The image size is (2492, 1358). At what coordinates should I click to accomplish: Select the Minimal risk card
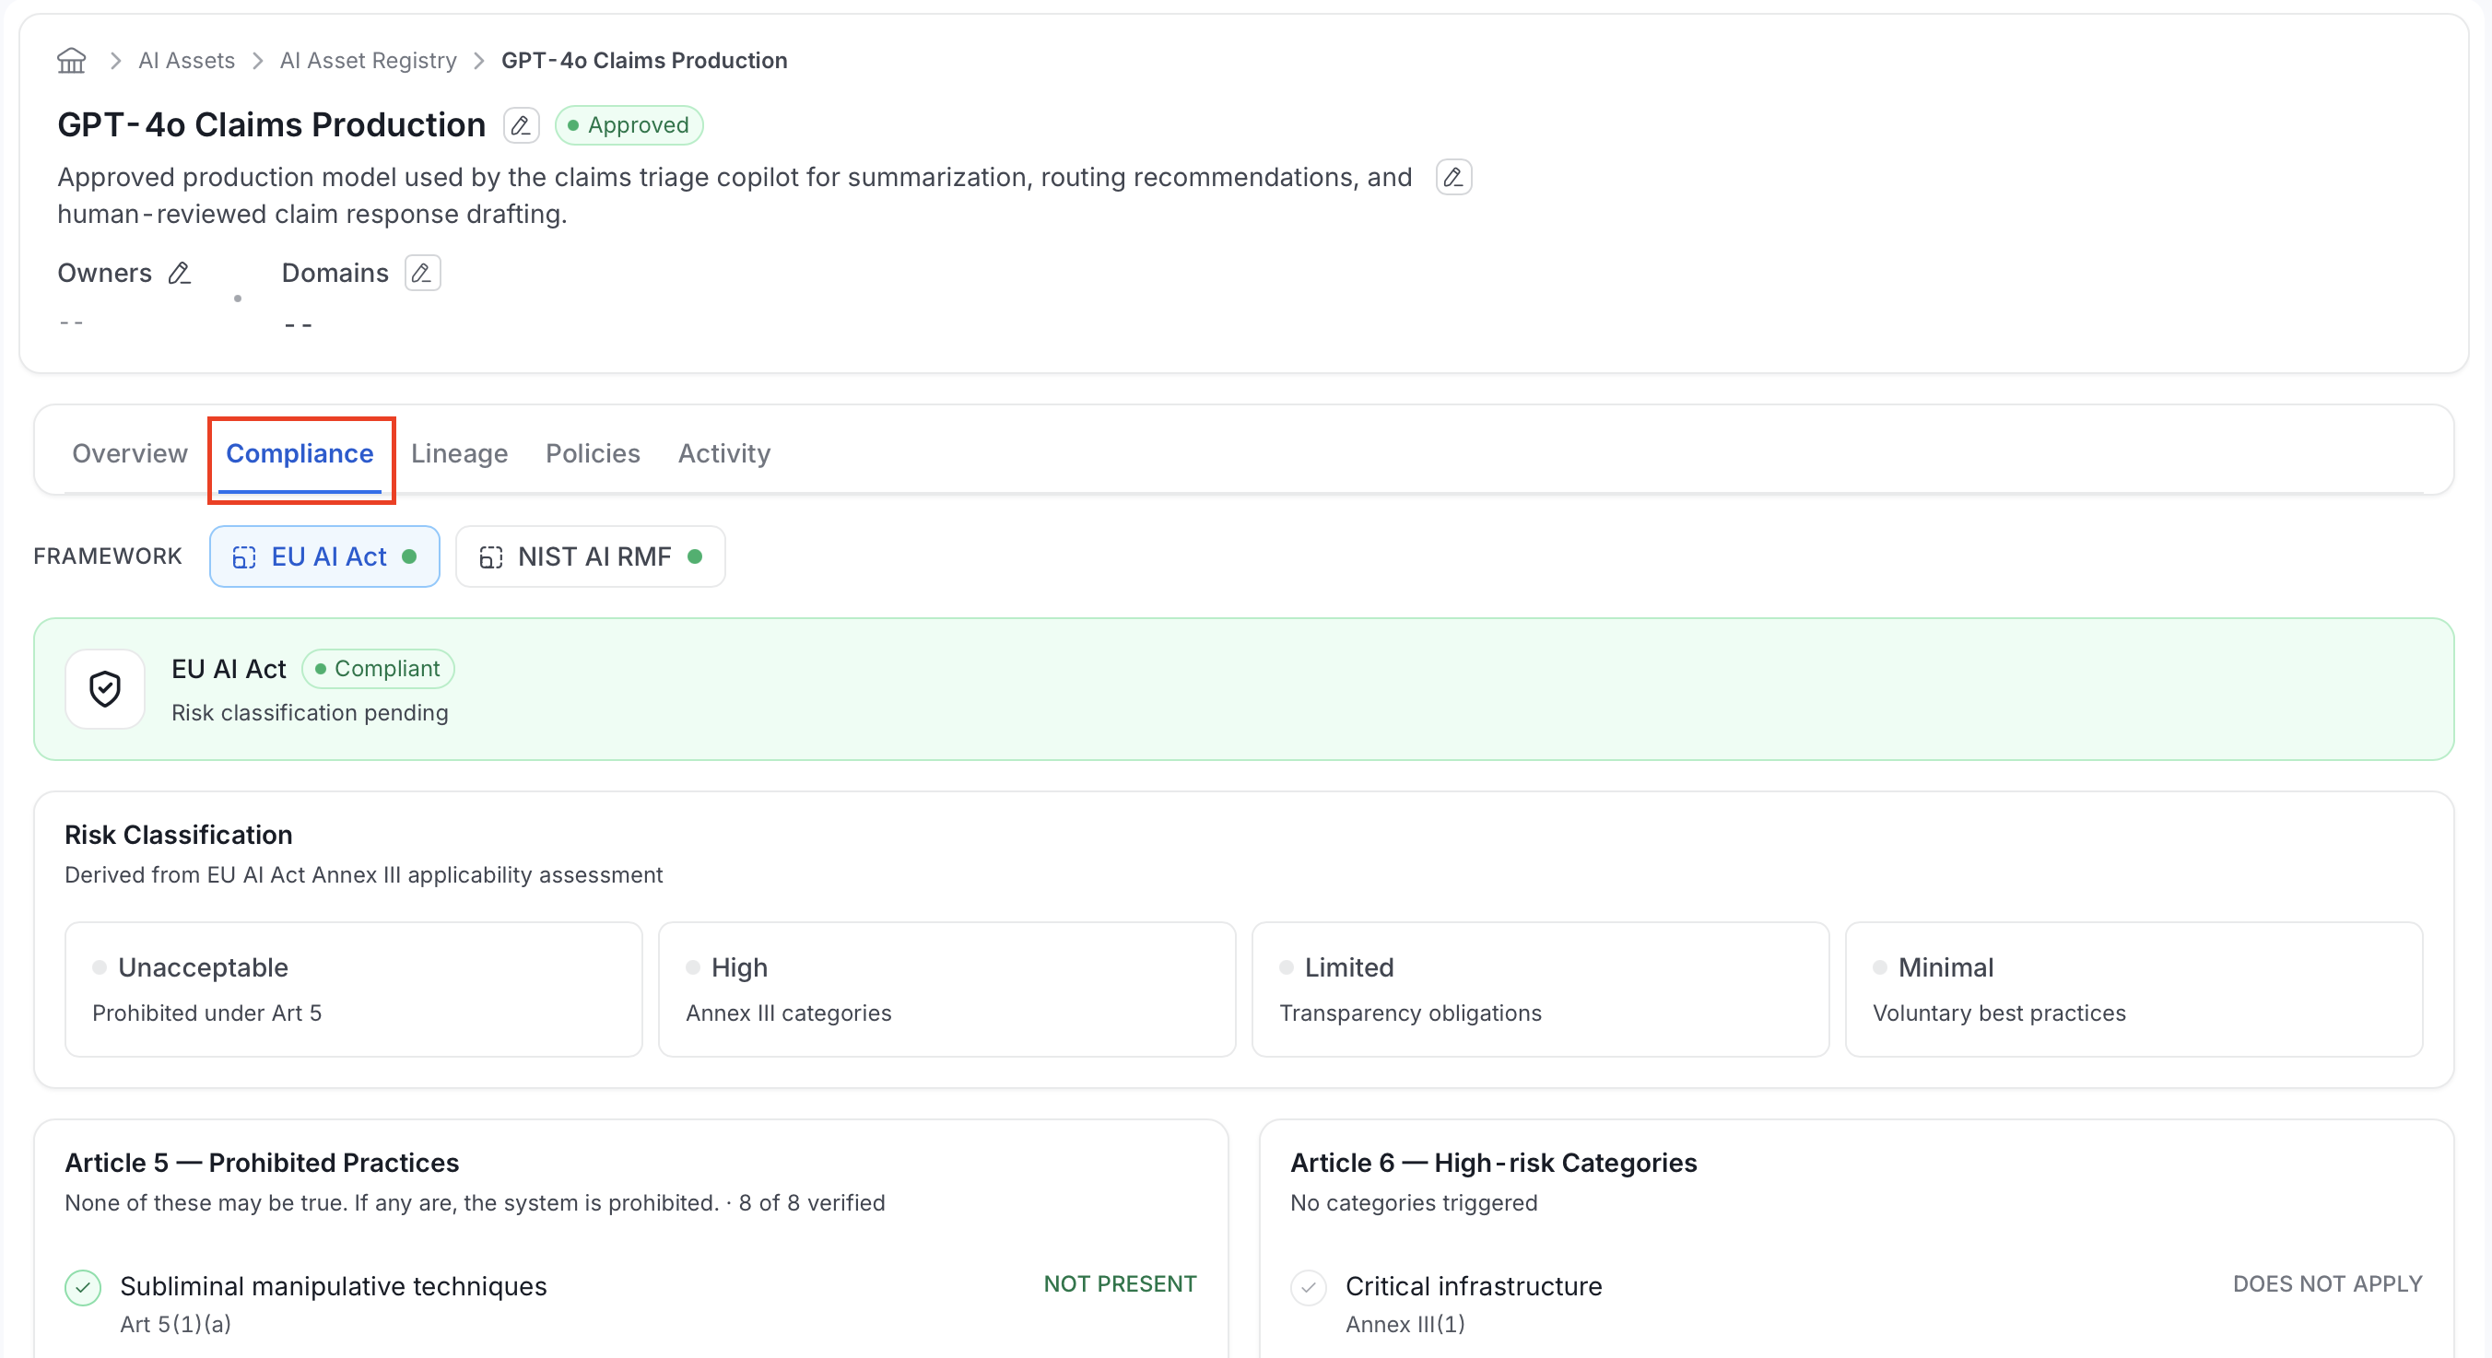pos(2134,989)
